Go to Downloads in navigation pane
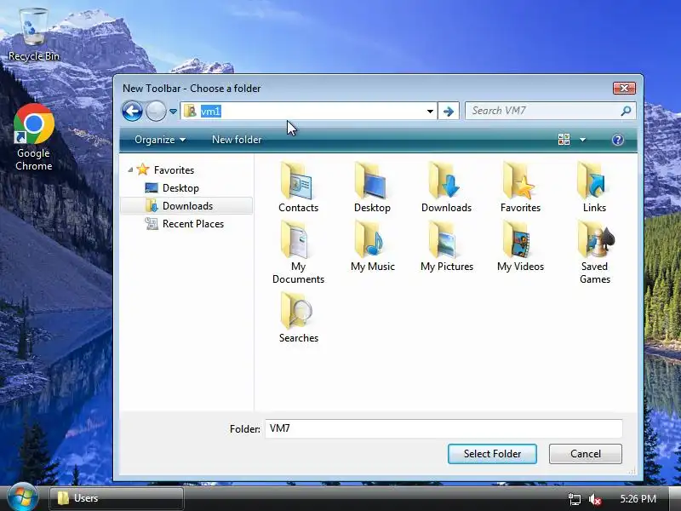The height and width of the screenshot is (511, 681). click(187, 206)
